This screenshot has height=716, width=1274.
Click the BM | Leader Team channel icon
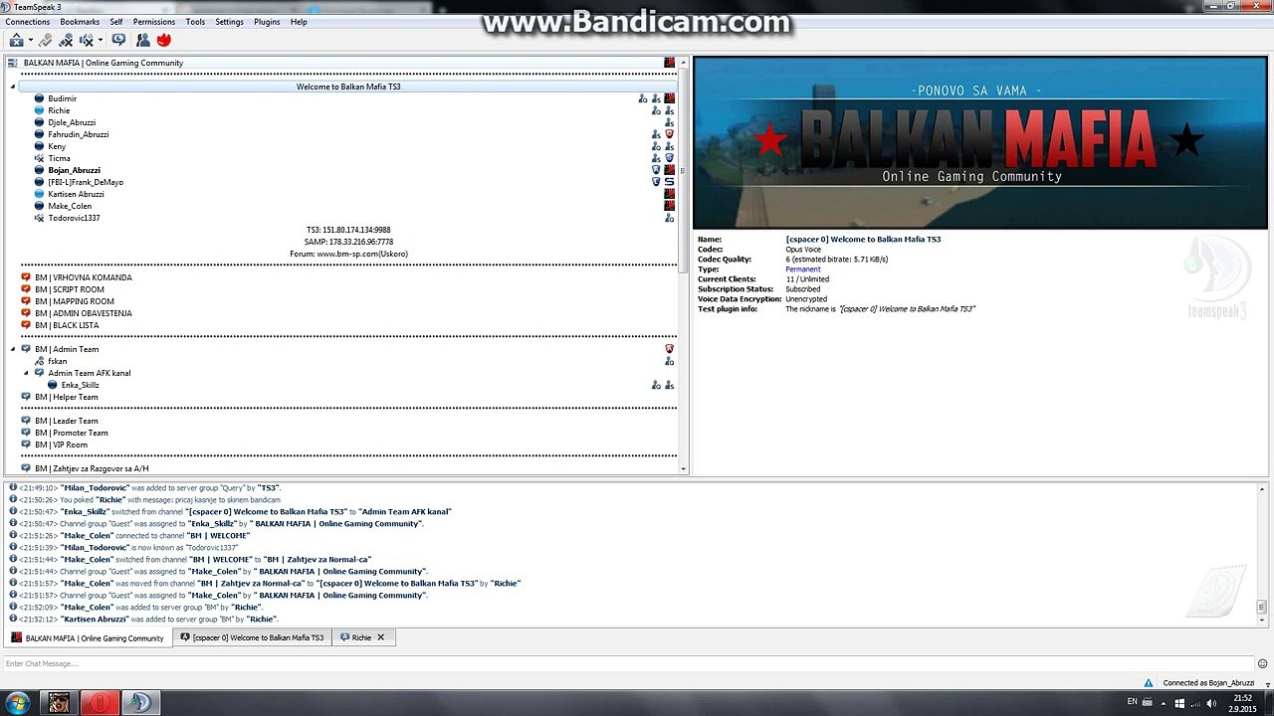point(26,421)
